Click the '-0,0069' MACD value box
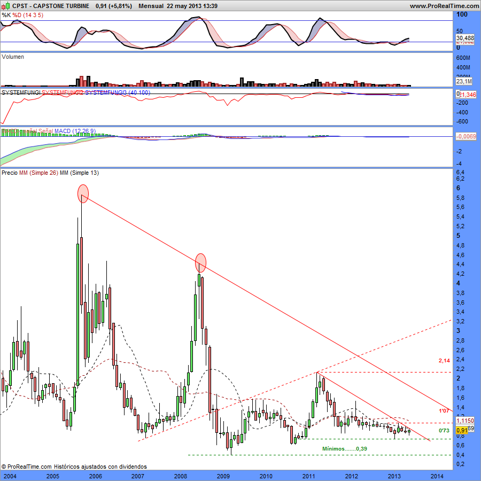 [x=466, y=136]
